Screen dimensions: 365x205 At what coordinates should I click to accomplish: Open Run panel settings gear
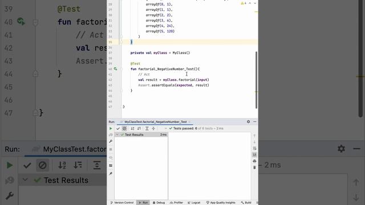click(x=249, y=122)
